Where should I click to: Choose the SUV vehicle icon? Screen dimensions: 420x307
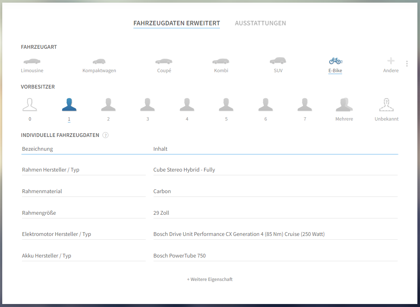click(x=278, y=61)
